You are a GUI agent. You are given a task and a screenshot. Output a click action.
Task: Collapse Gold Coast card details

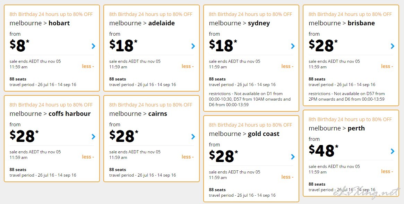click(287, 177)
